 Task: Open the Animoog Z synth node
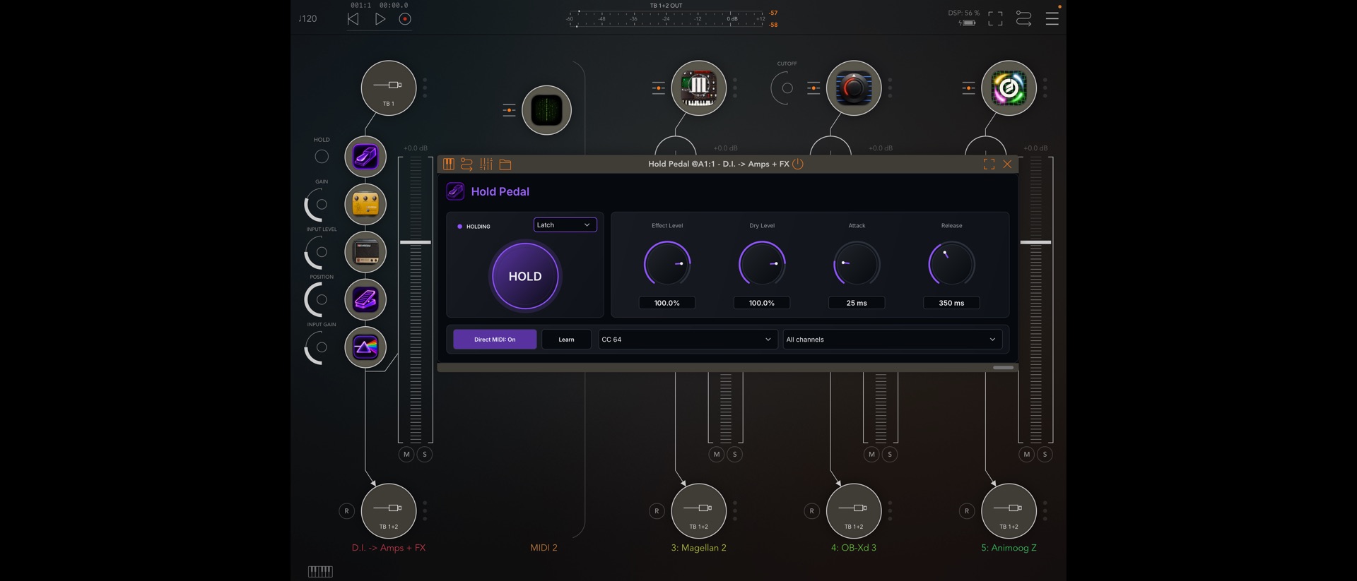coord(1009,88)
